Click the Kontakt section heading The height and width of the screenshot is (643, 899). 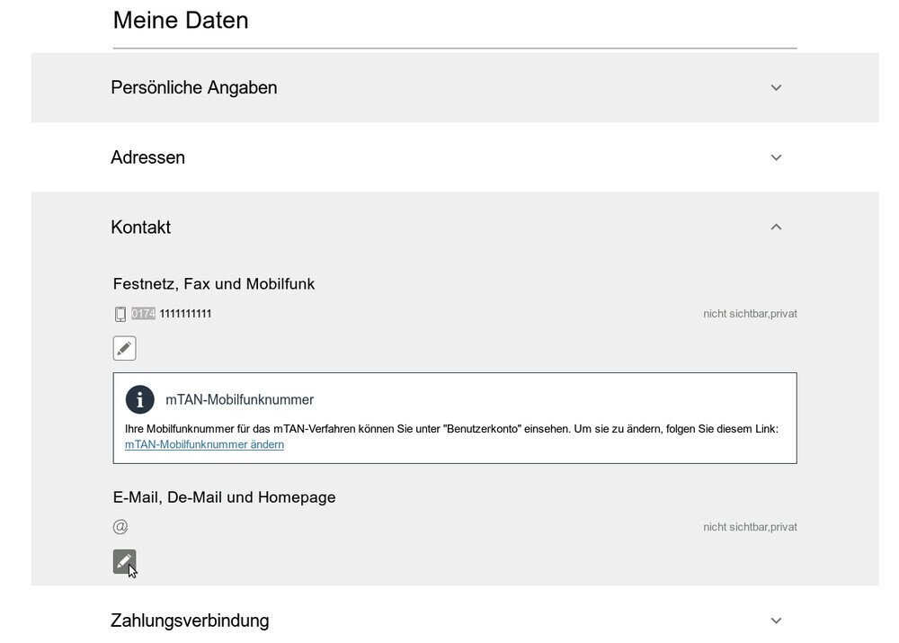[x=140, y=228]
